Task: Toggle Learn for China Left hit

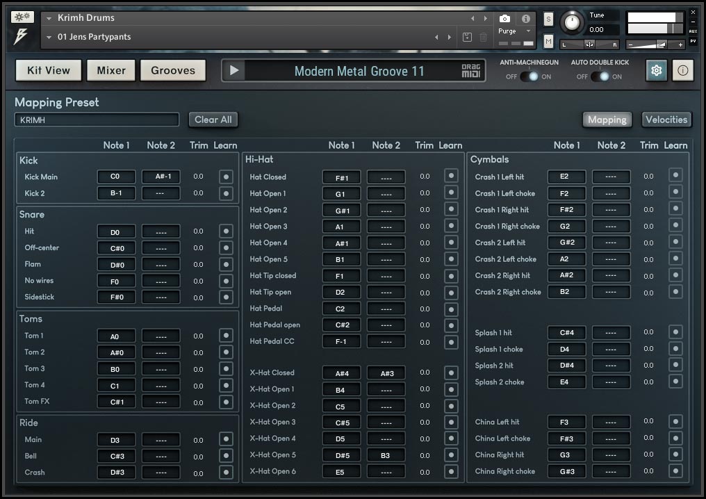Action: 675,422
